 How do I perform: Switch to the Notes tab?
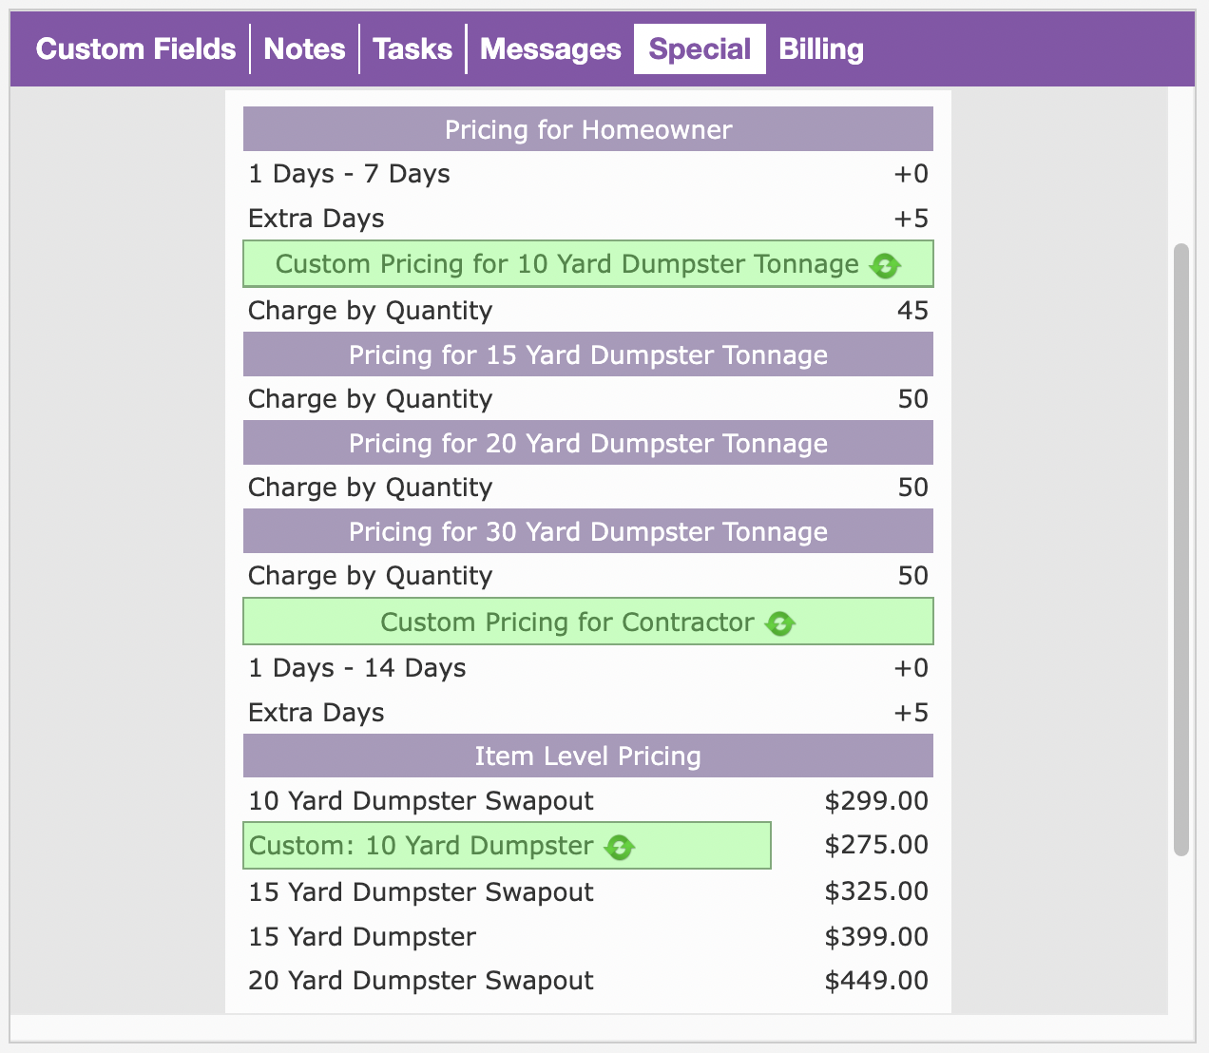click(x=304, y=49)
